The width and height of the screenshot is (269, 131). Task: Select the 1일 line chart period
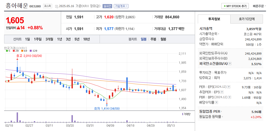(x=28, y=39)
